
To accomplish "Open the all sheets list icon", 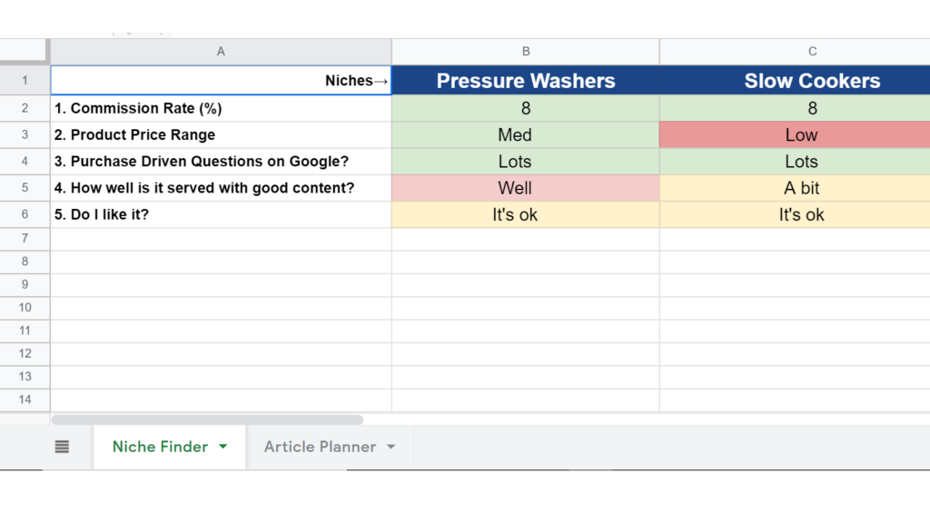I will (x=62, y=447).
